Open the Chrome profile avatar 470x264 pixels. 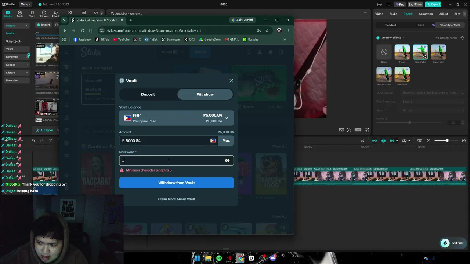[279, 30]
